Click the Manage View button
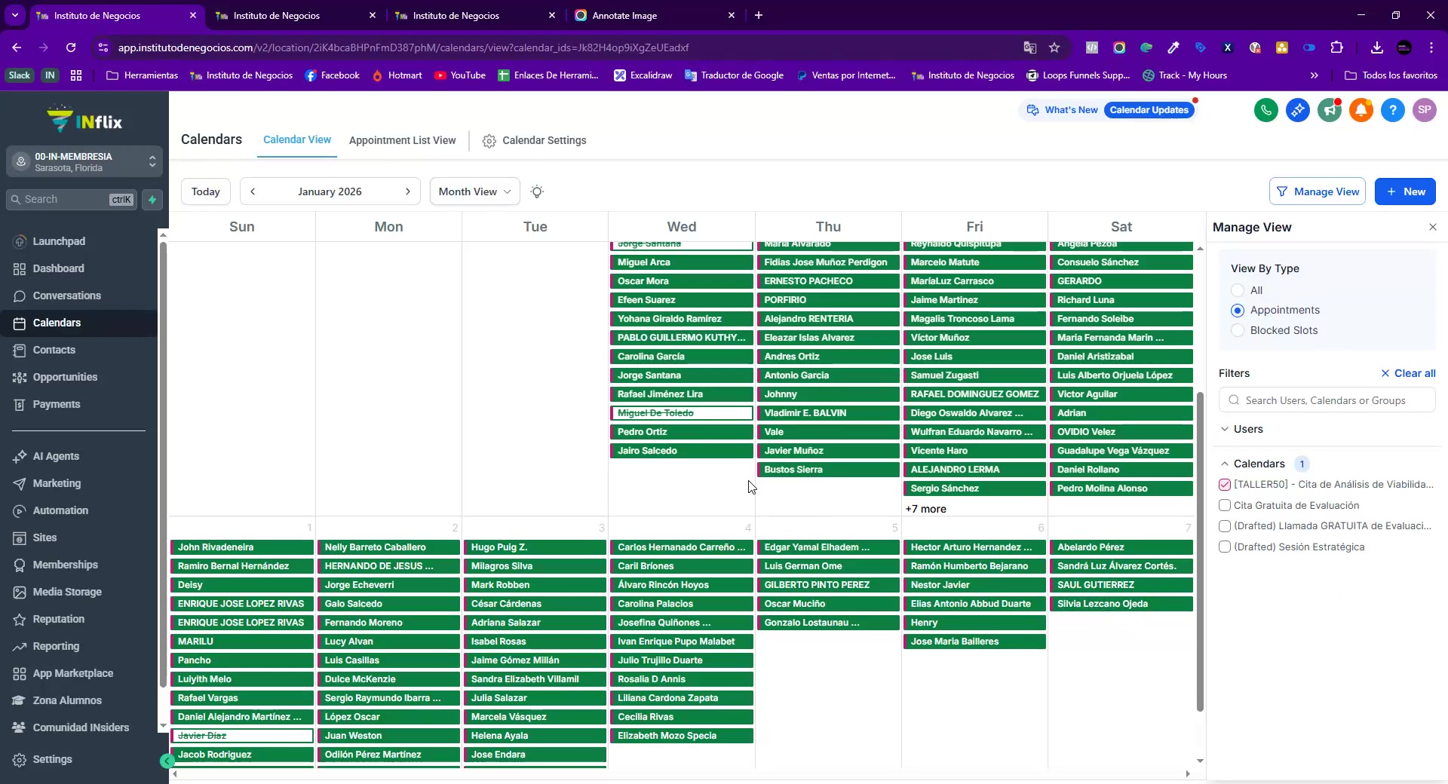The image size is (1448, 784). pos(1318,191)
